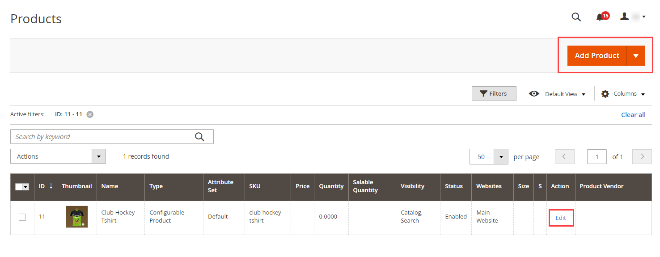
Task: Click the Clear all filters link
Action: pyautogui.click(x=633, y=115)
